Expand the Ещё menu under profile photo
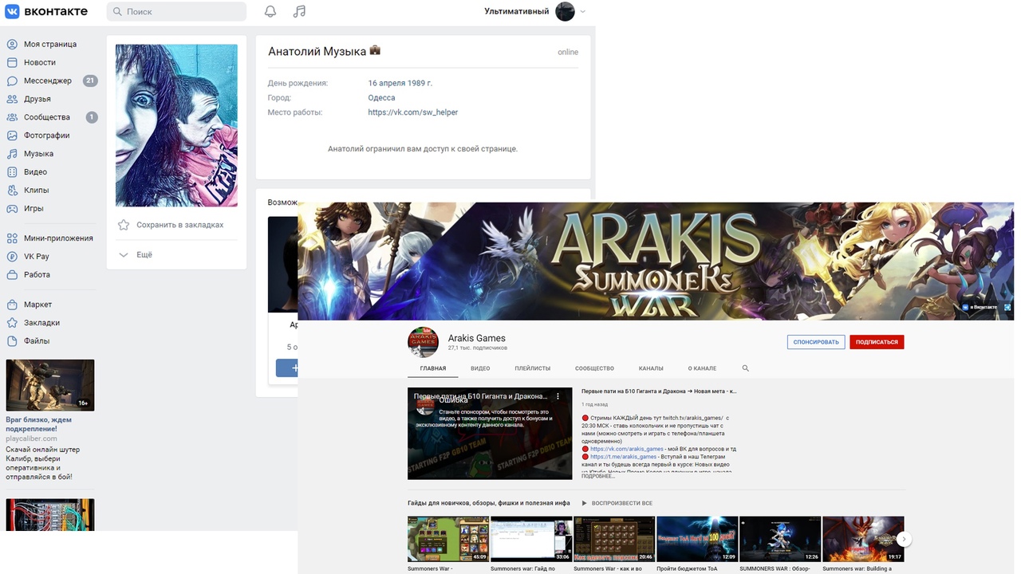Image resolution: width=1021 pixels, height=574 pixels. click(136, 255)
